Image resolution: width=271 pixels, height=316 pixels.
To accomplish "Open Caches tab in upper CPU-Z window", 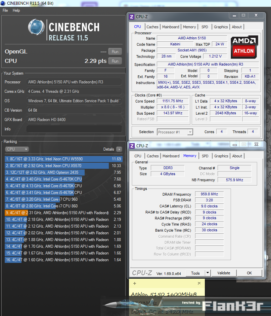I will point(152,27).
